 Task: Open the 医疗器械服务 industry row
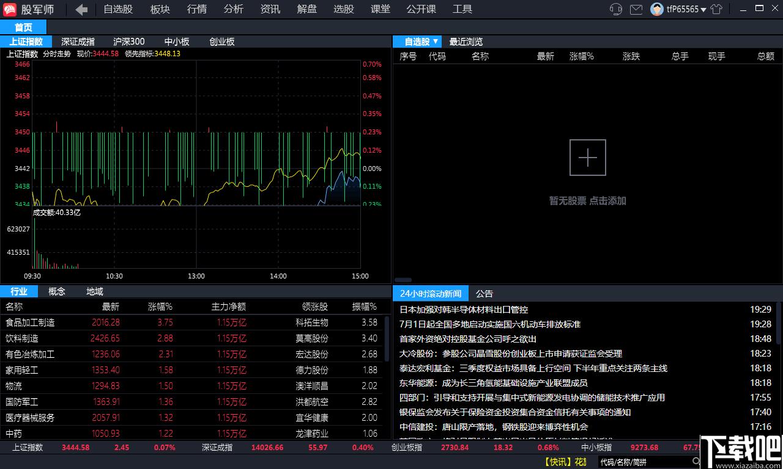pyautogui.click(x=192, y=418)
